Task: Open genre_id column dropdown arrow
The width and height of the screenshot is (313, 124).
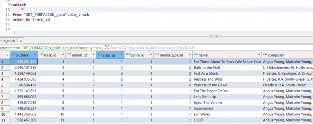Action: pos(151,55)
